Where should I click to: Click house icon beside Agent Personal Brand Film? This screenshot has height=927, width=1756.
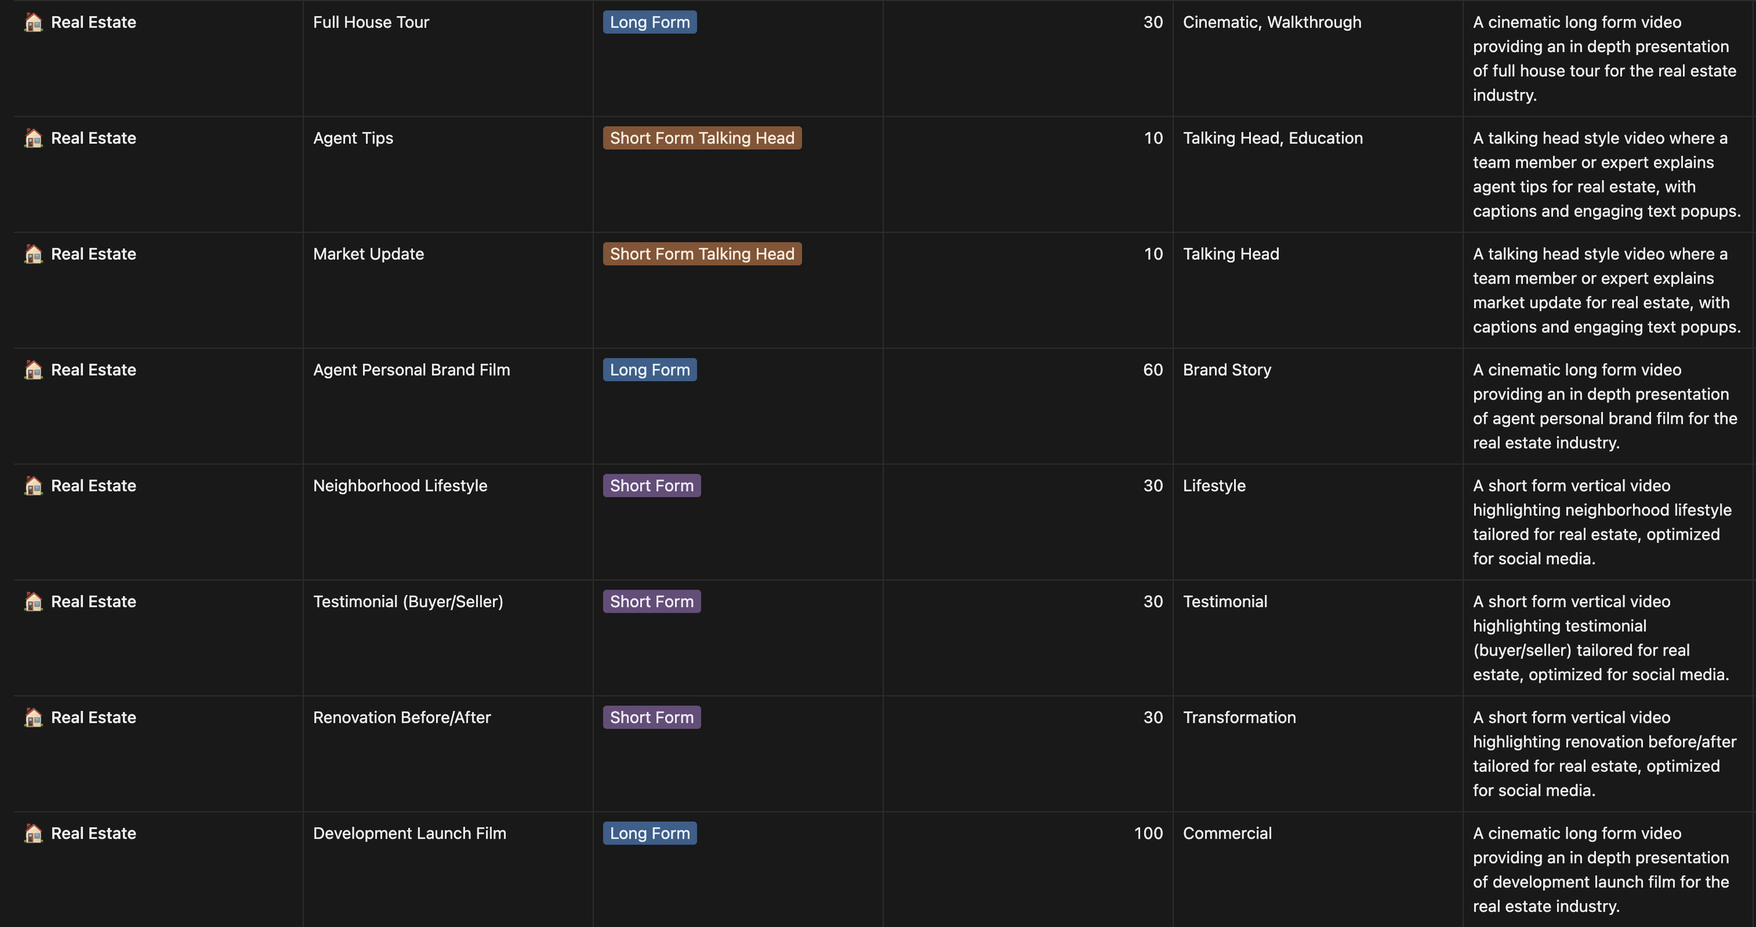click(x=33, y=370)
